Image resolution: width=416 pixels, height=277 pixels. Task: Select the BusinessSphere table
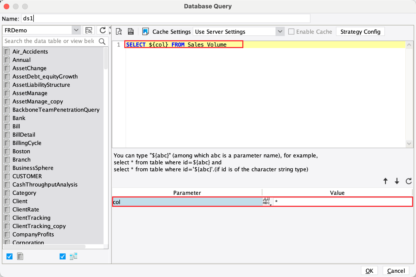(33, 168)
